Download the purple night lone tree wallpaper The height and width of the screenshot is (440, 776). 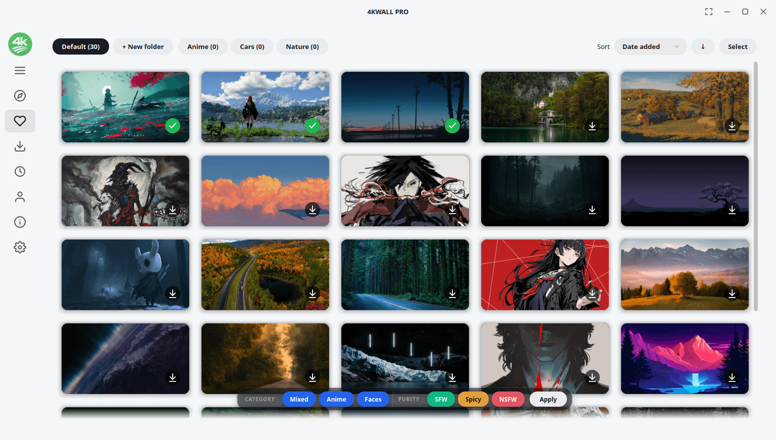tap(732, 210)
